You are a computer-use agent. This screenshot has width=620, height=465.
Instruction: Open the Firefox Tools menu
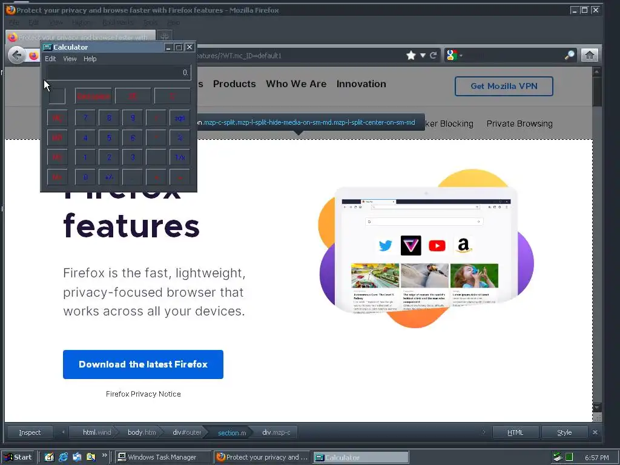pos(150,22)
